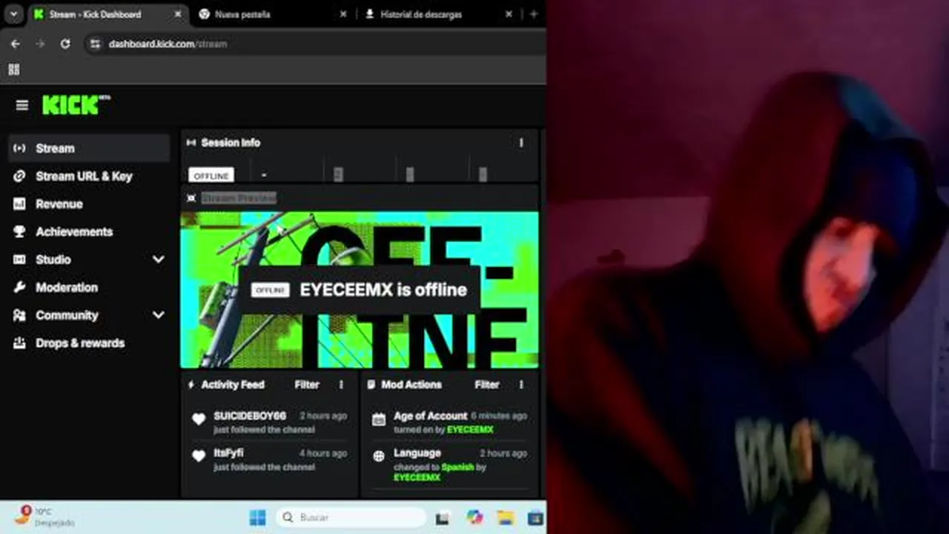The width and height of the screenshot is (949, 534).
Task: Click the link icon beside Stream URL & Key
Action: (x=19, y=176)
